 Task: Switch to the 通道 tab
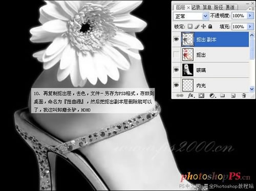click(x=230, y=7)
